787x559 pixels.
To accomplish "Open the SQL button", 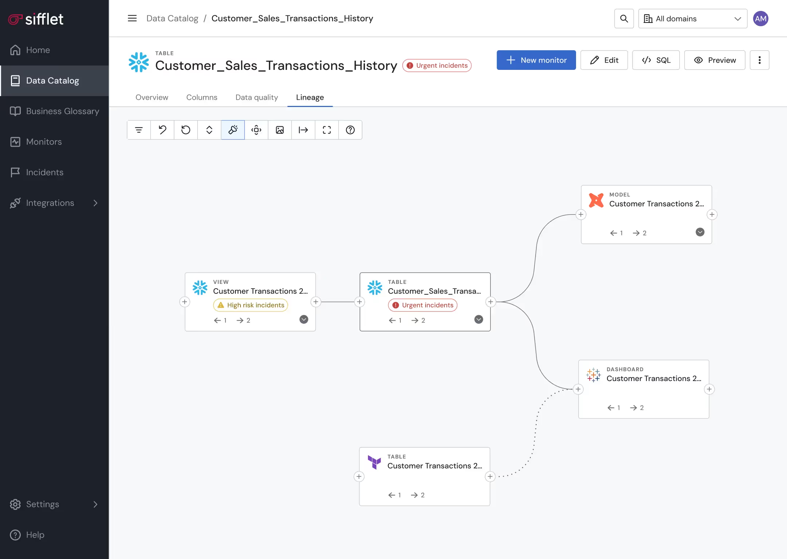I will click(x=656, y=60).
